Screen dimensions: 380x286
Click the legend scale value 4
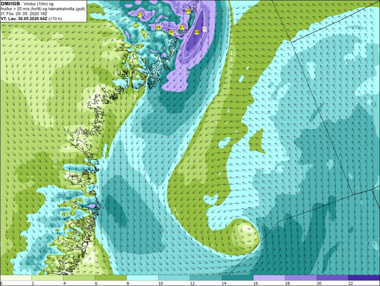(65, 283)
